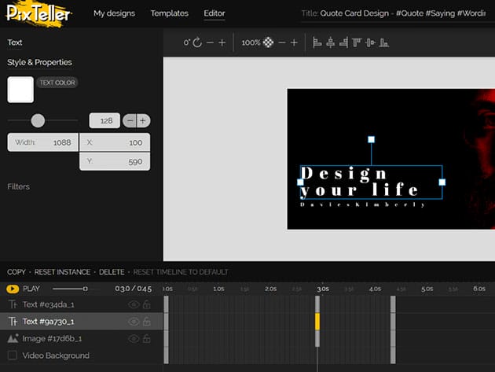Open the white text color swatch
Viewport: 495px width, 372px height.
coord(20,90)
